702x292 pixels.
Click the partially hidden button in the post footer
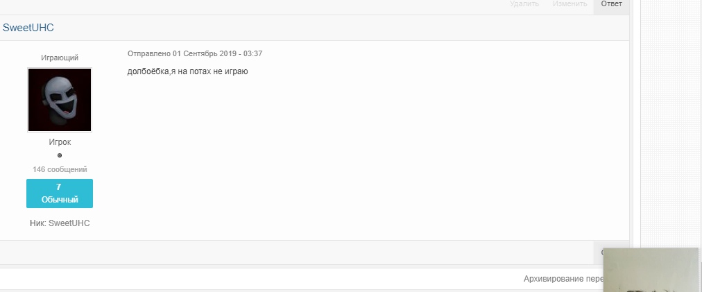[x=603, y=252]
